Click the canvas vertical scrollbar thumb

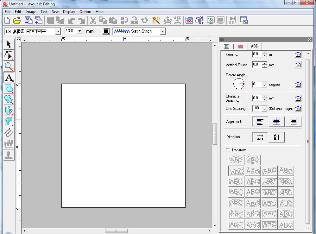coord(215,134)
